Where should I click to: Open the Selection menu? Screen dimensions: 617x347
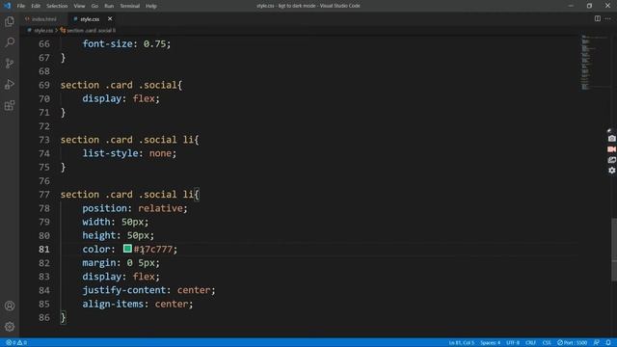57,6
